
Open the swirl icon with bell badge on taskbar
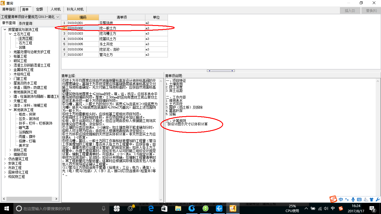[x=131, y=208]
